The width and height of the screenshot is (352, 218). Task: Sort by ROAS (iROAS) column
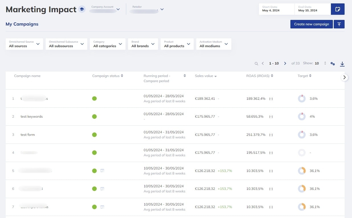tap(272, 76)
